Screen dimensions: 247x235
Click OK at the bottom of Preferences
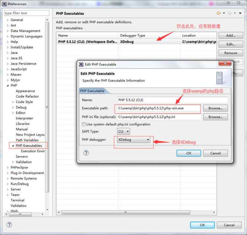203,225
